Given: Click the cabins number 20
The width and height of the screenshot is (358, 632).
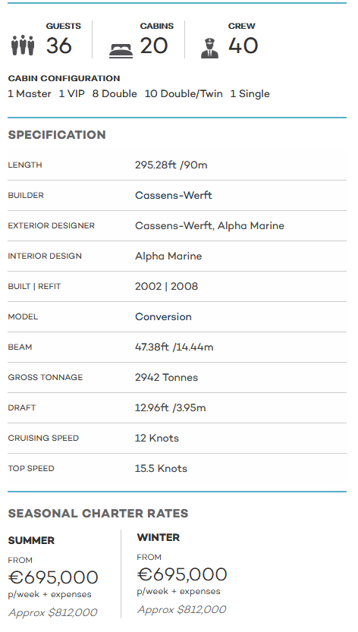Looking at the screenshot, I should pyautogui.click(x=154, y=46).
